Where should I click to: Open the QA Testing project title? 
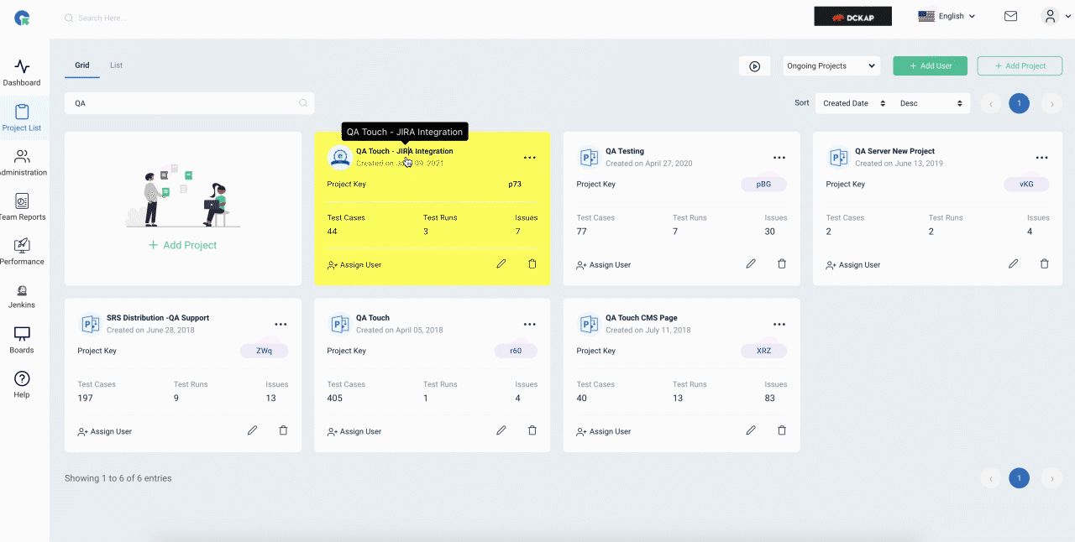coord(625,151)
